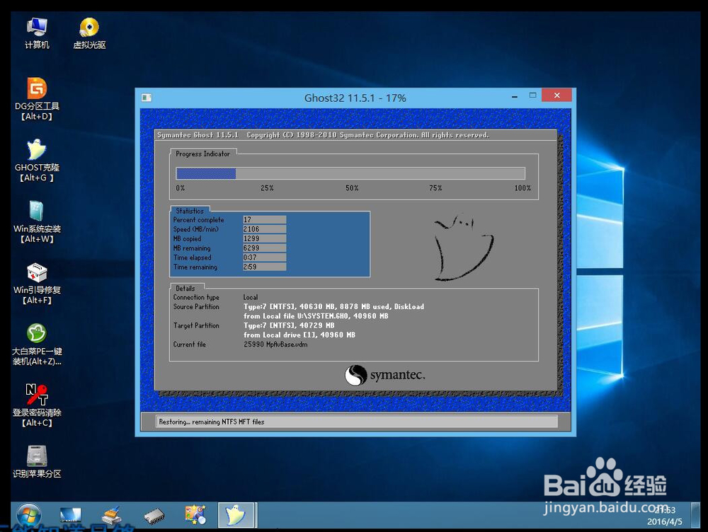Click the Time elapsed value 0:37
This screenshot has width=708, height=532.
(264, 258)
